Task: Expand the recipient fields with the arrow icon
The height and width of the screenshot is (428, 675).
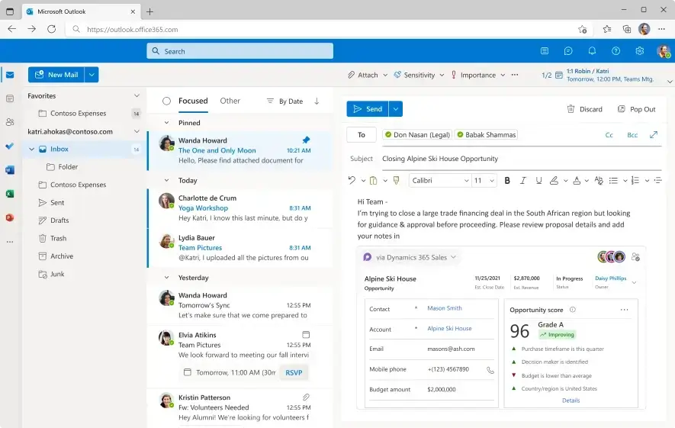Action: point(654,135)
